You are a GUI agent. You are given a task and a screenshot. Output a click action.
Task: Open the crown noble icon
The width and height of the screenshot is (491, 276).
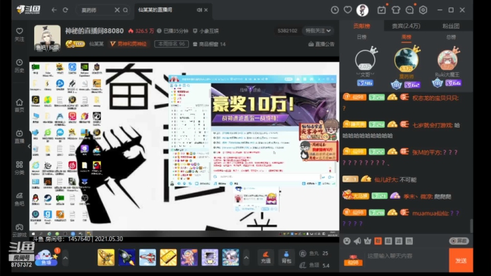(368, 241)
